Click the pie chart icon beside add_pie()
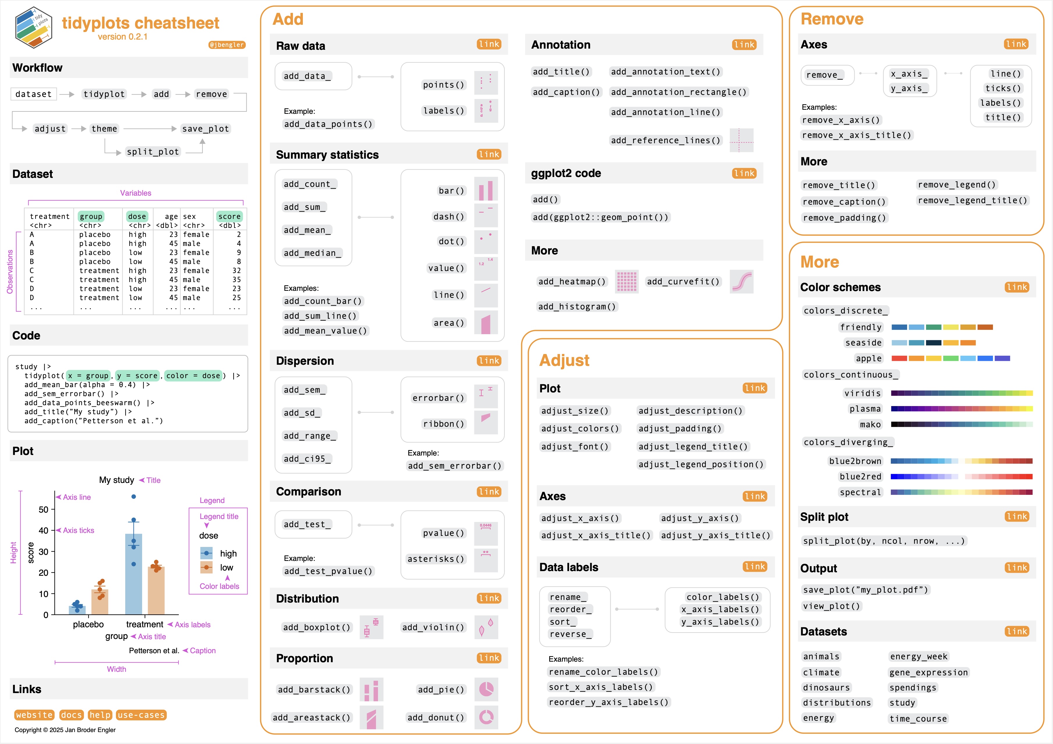Screen dimensions: 1053x744 pyautogui.click(x=486, y=690)
